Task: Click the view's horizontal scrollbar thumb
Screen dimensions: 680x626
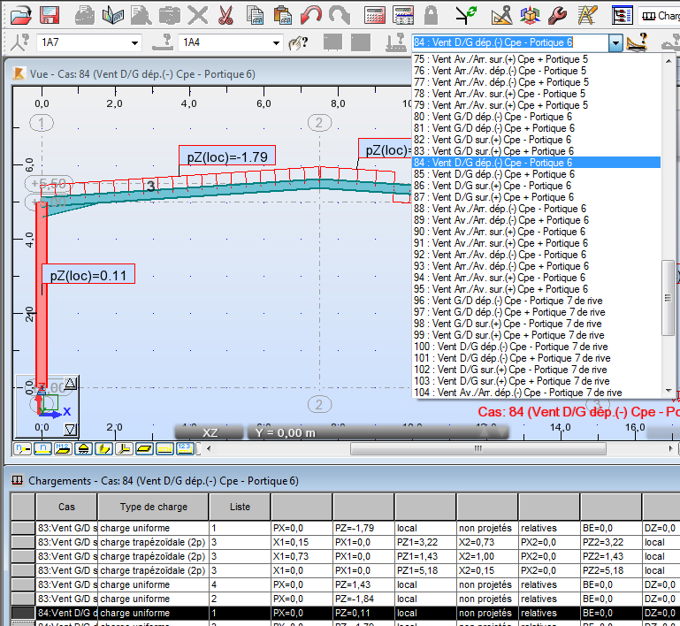Action: click(x=478, y=448)
